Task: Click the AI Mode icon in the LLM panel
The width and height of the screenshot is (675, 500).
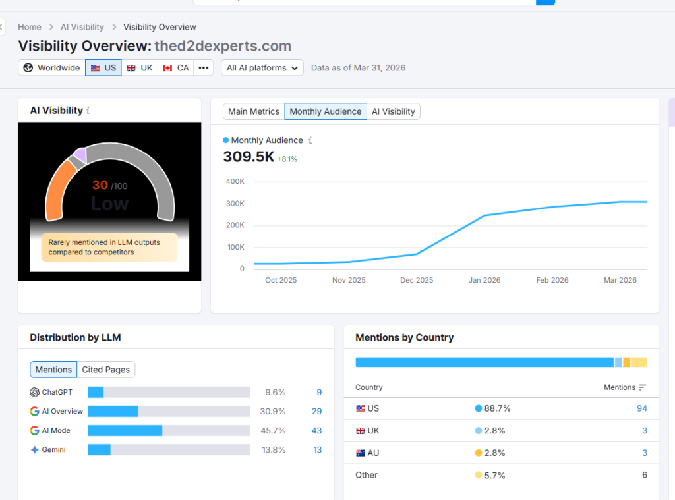Action: pyautogui.click(x=34, y=430)
